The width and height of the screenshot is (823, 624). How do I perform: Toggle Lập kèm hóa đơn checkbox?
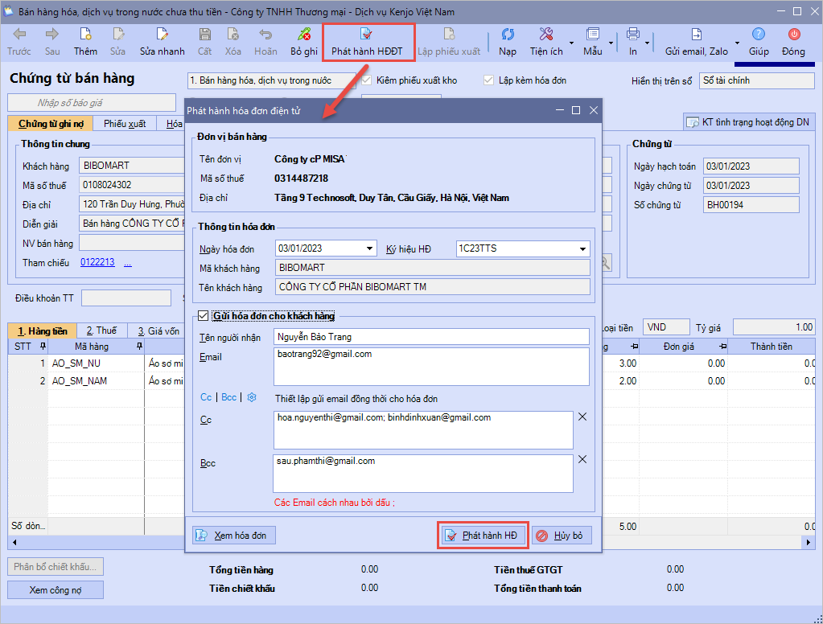click(488, 80)
